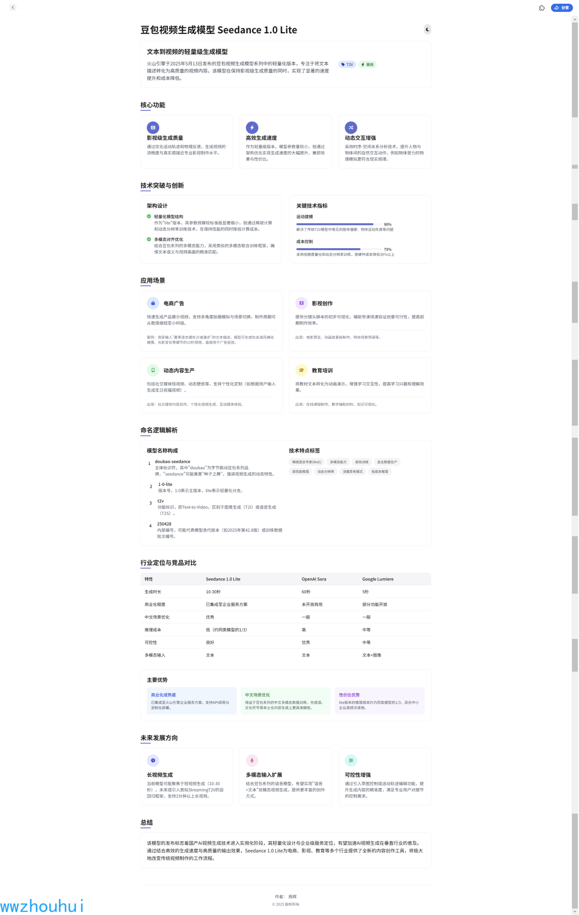Click the 高效生成速度 lightning bolt icon
This screenshot has width=579, height=915.
(252, 128)
